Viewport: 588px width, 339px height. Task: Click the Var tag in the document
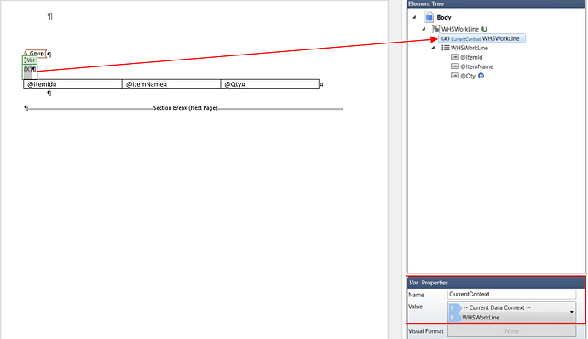[x=30, y=60]
